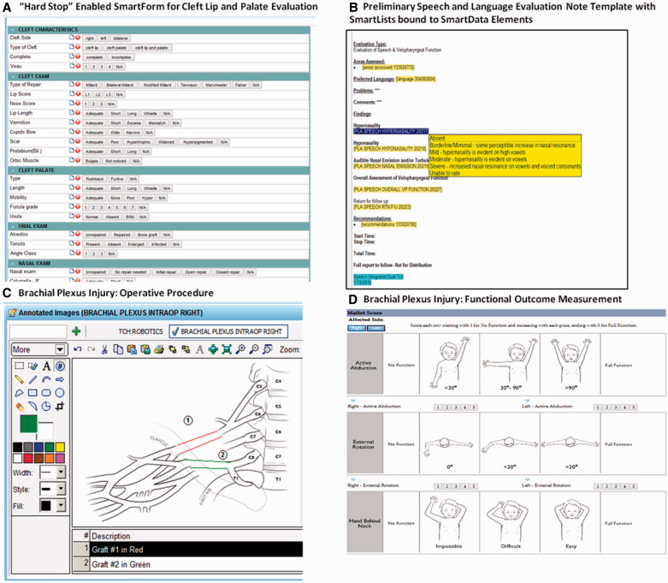Click the PLA SPEECH HYPONASALITY SmartList field
The height and width of the screenshot is (583, 668).
click(x=390, y=148)
